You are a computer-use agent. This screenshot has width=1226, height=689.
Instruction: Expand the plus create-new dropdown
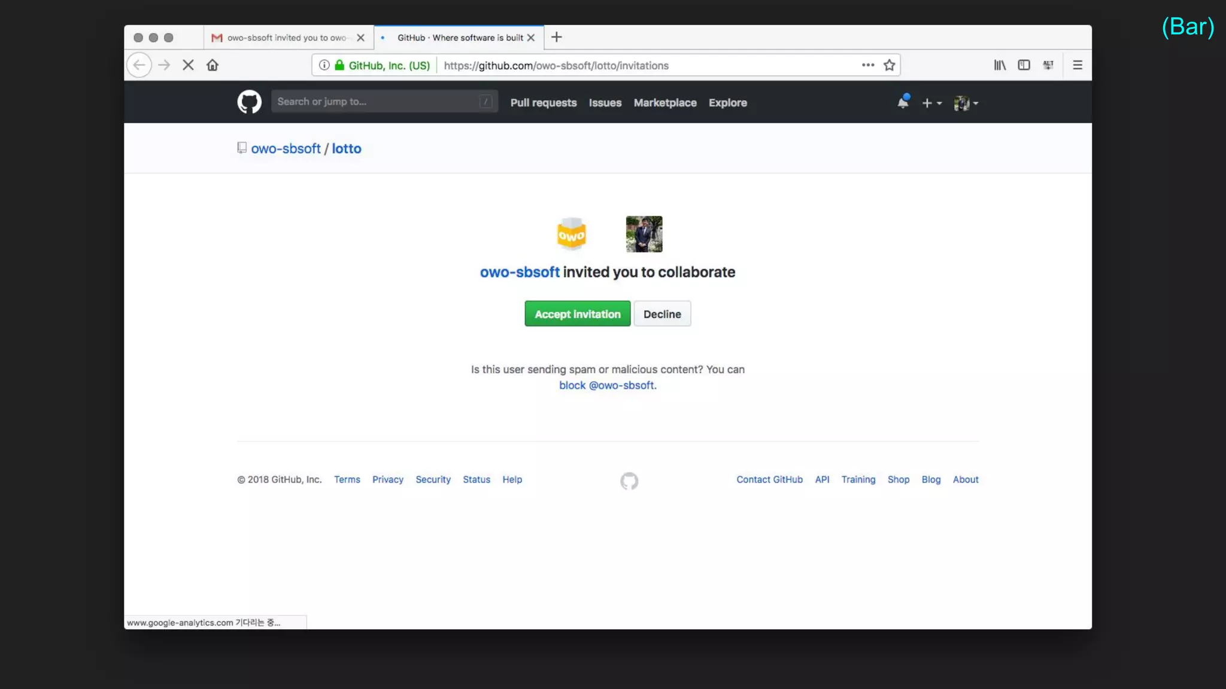tap(931, 103)
